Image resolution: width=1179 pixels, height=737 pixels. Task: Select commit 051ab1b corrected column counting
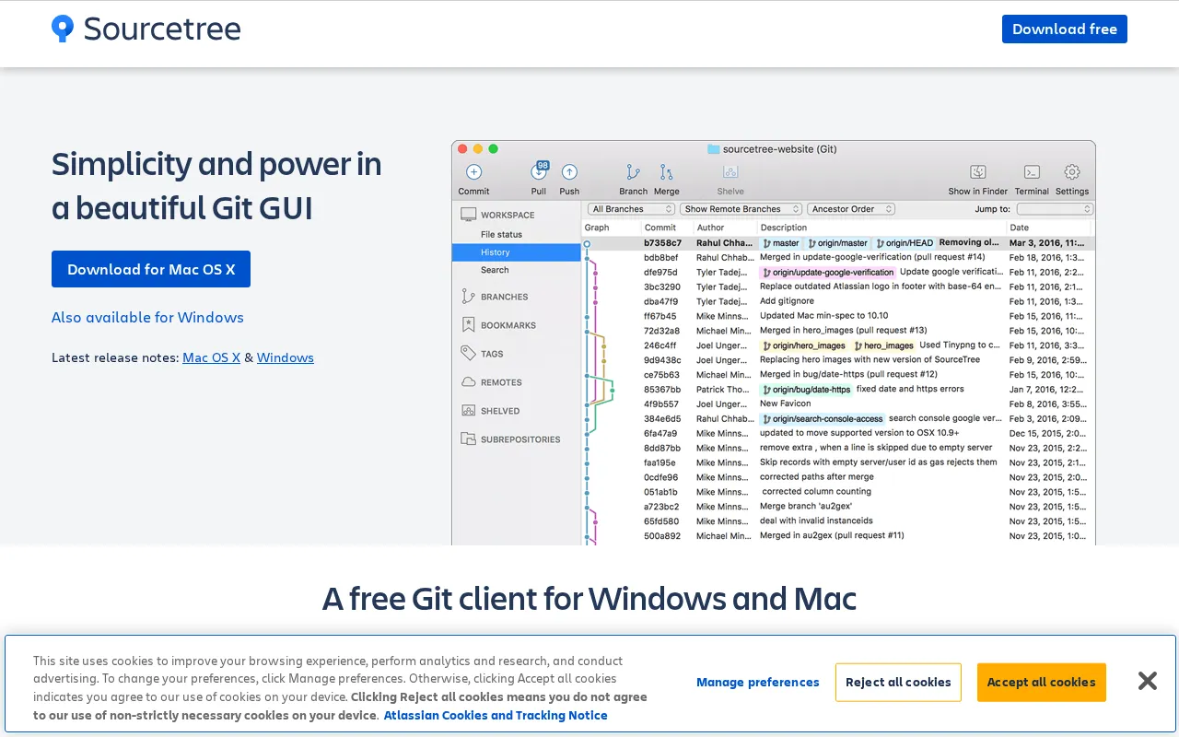coord(838,492)
